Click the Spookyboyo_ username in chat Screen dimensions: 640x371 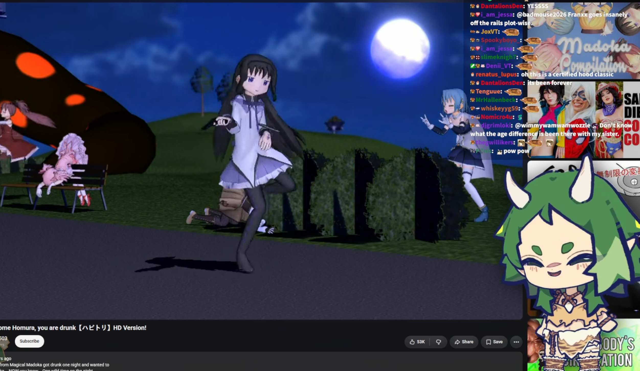coord(500,40)
